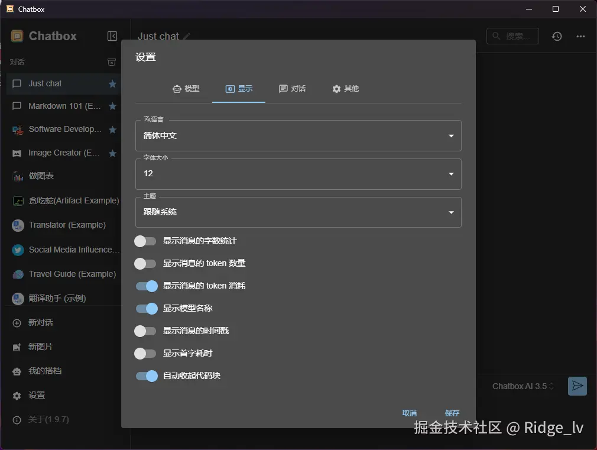Viewport: 597px width, 450px height.
Task: Collapse the sidebar with the panel icon
Action: 112,36
